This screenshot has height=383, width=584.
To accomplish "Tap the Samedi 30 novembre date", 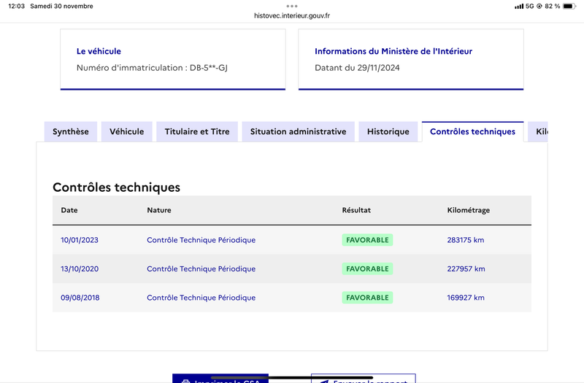I will pos(61,7).
